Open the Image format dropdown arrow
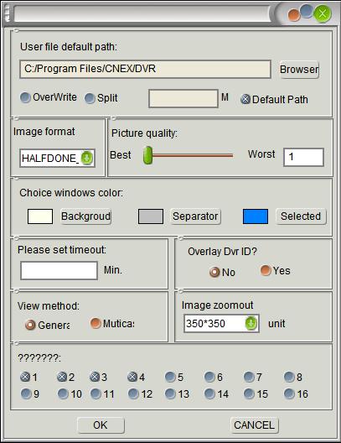The width and height of the screenshot is (341, 443). click(x=86, y=158)
